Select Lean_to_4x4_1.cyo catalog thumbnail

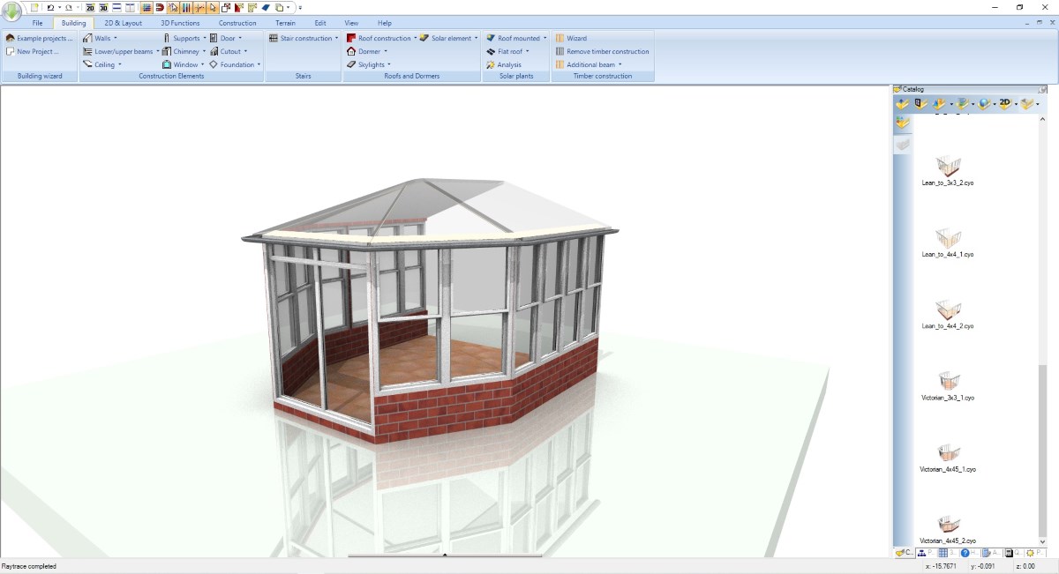(949, 237)
